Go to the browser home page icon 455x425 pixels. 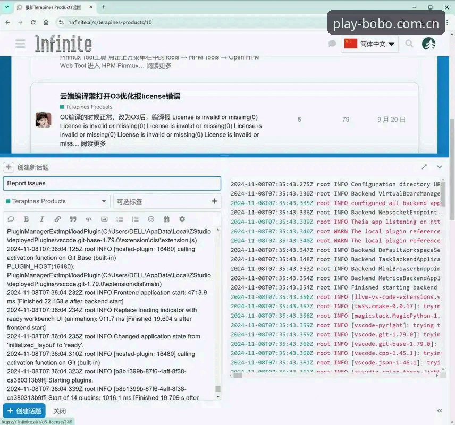pyautogui.click(x=46, y=22)
